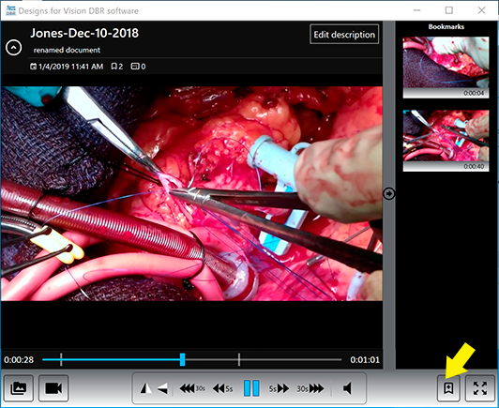The width and height of the screenshot is (499, 408).
Task: Mute the video audio speaker icon
Action: (347, 388)
